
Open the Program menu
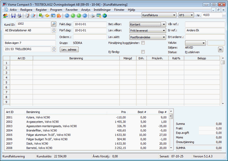coord(56,10)
